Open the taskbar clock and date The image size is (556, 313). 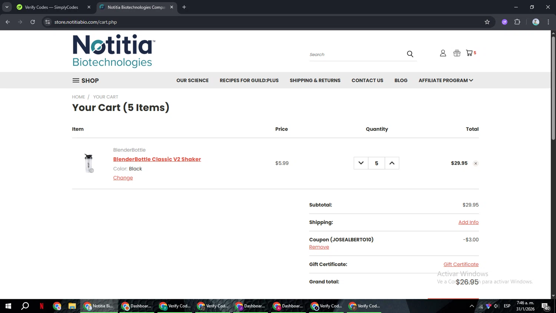click(x=526, y=306)
